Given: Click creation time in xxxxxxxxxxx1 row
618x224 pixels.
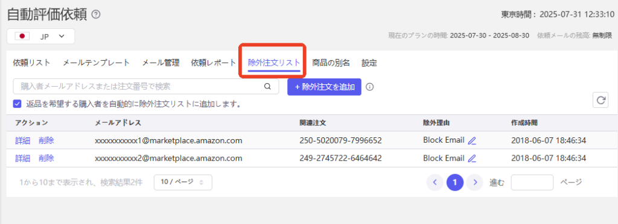Looking at the screenshot, I should point(548,141).
